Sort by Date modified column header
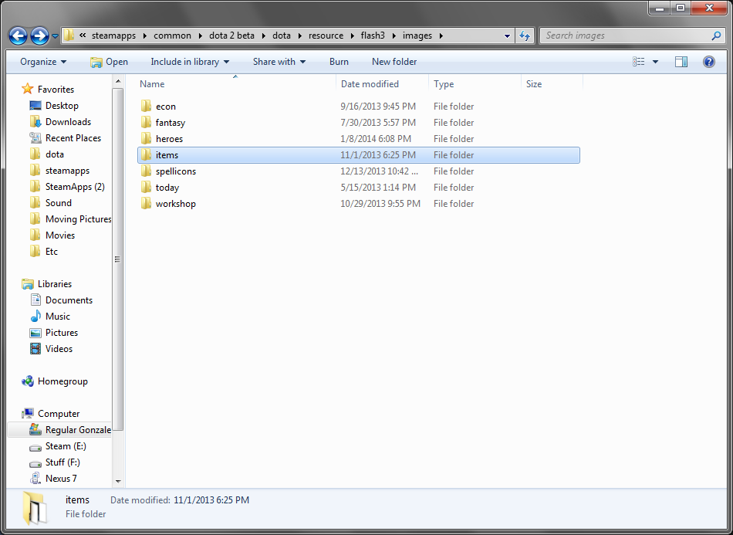 (x=370, y=84)
